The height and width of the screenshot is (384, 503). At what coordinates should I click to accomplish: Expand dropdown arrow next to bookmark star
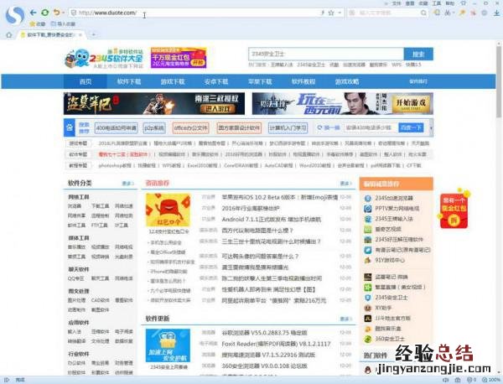coord(340,13)
